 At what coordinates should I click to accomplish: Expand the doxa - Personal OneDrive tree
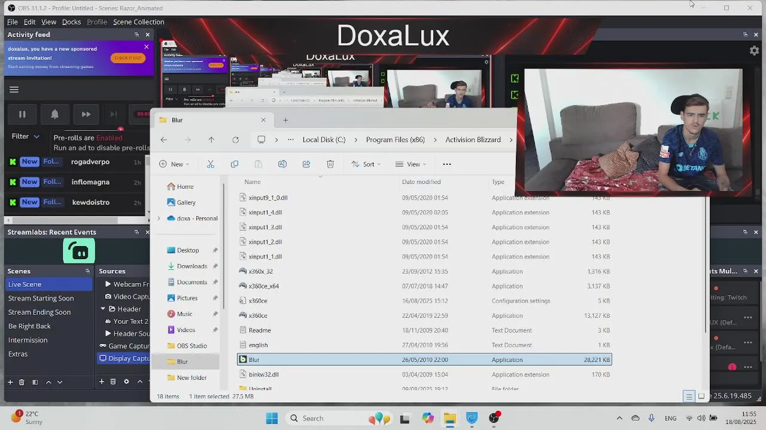coord(159,219)
